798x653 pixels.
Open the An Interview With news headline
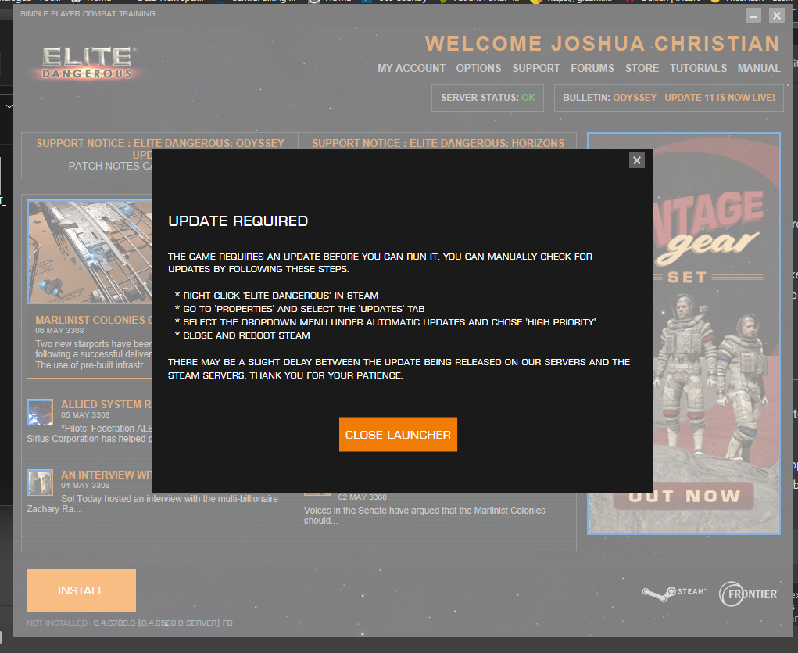[x=106, y=475]
